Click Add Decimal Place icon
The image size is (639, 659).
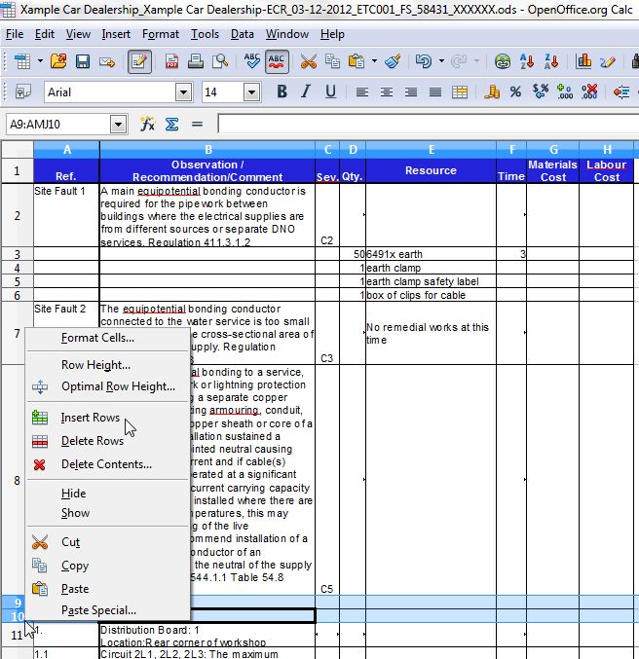coord(565,92)
